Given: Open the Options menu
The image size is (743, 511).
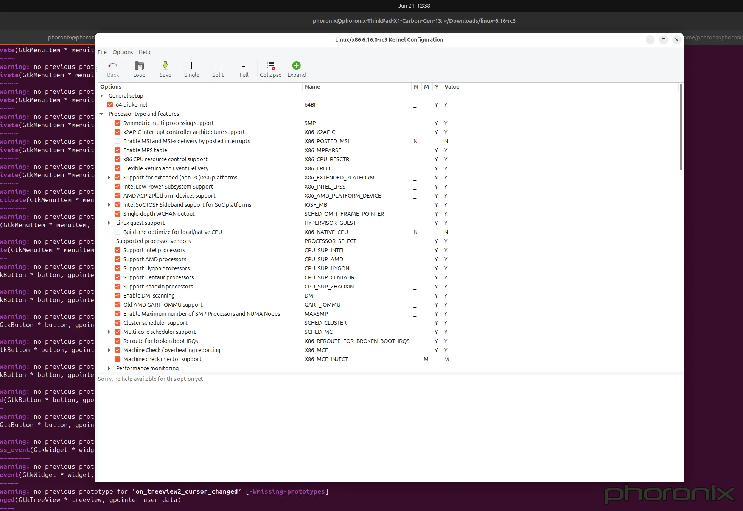Looking at the screenshot, I should pyautogui.click(x=122, y=52).
